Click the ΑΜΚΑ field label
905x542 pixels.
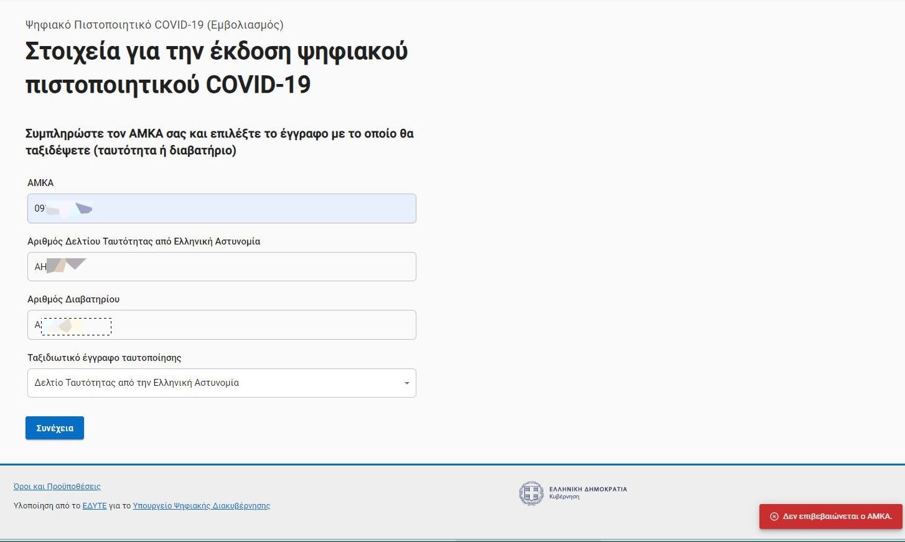point(40,183)
